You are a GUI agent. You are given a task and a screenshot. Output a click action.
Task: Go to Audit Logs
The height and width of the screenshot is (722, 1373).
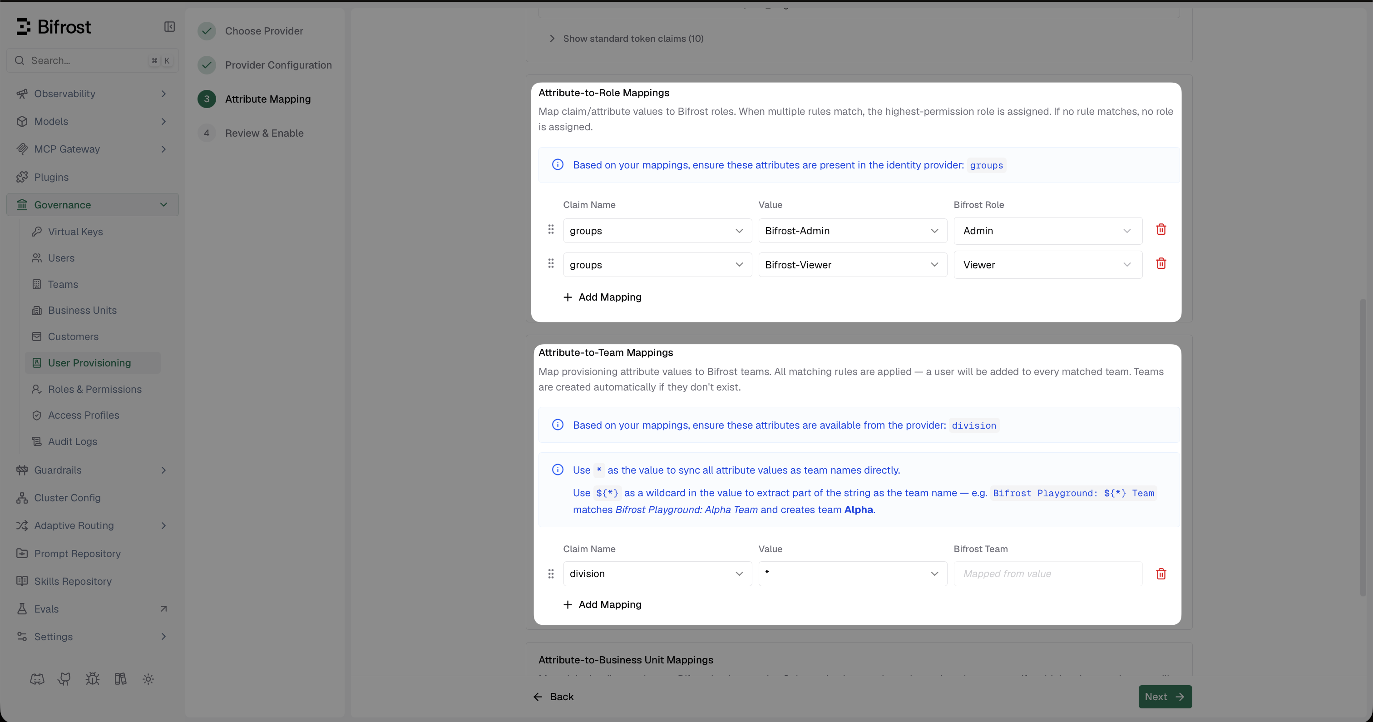click(x=93, y=441)
